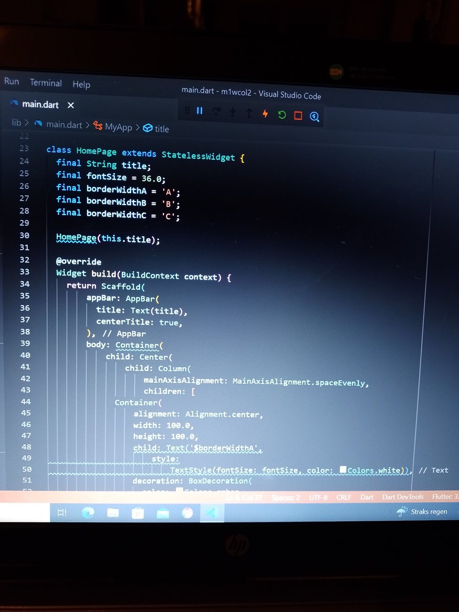Click the HomePage class name on line 23
The image size is (459, 612).
click(96, 151)
